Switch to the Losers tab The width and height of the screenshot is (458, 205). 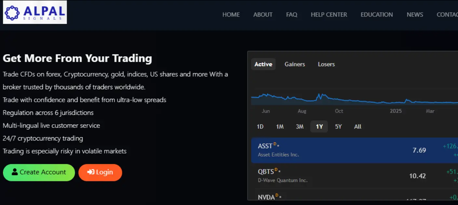[326, 64]
